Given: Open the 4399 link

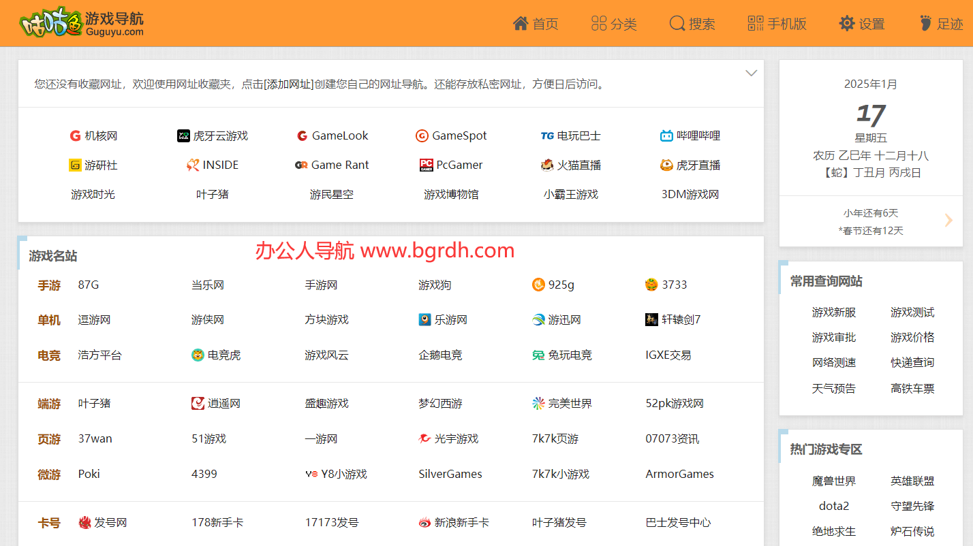Looking at the screenshot, I should tap(204, 474).
